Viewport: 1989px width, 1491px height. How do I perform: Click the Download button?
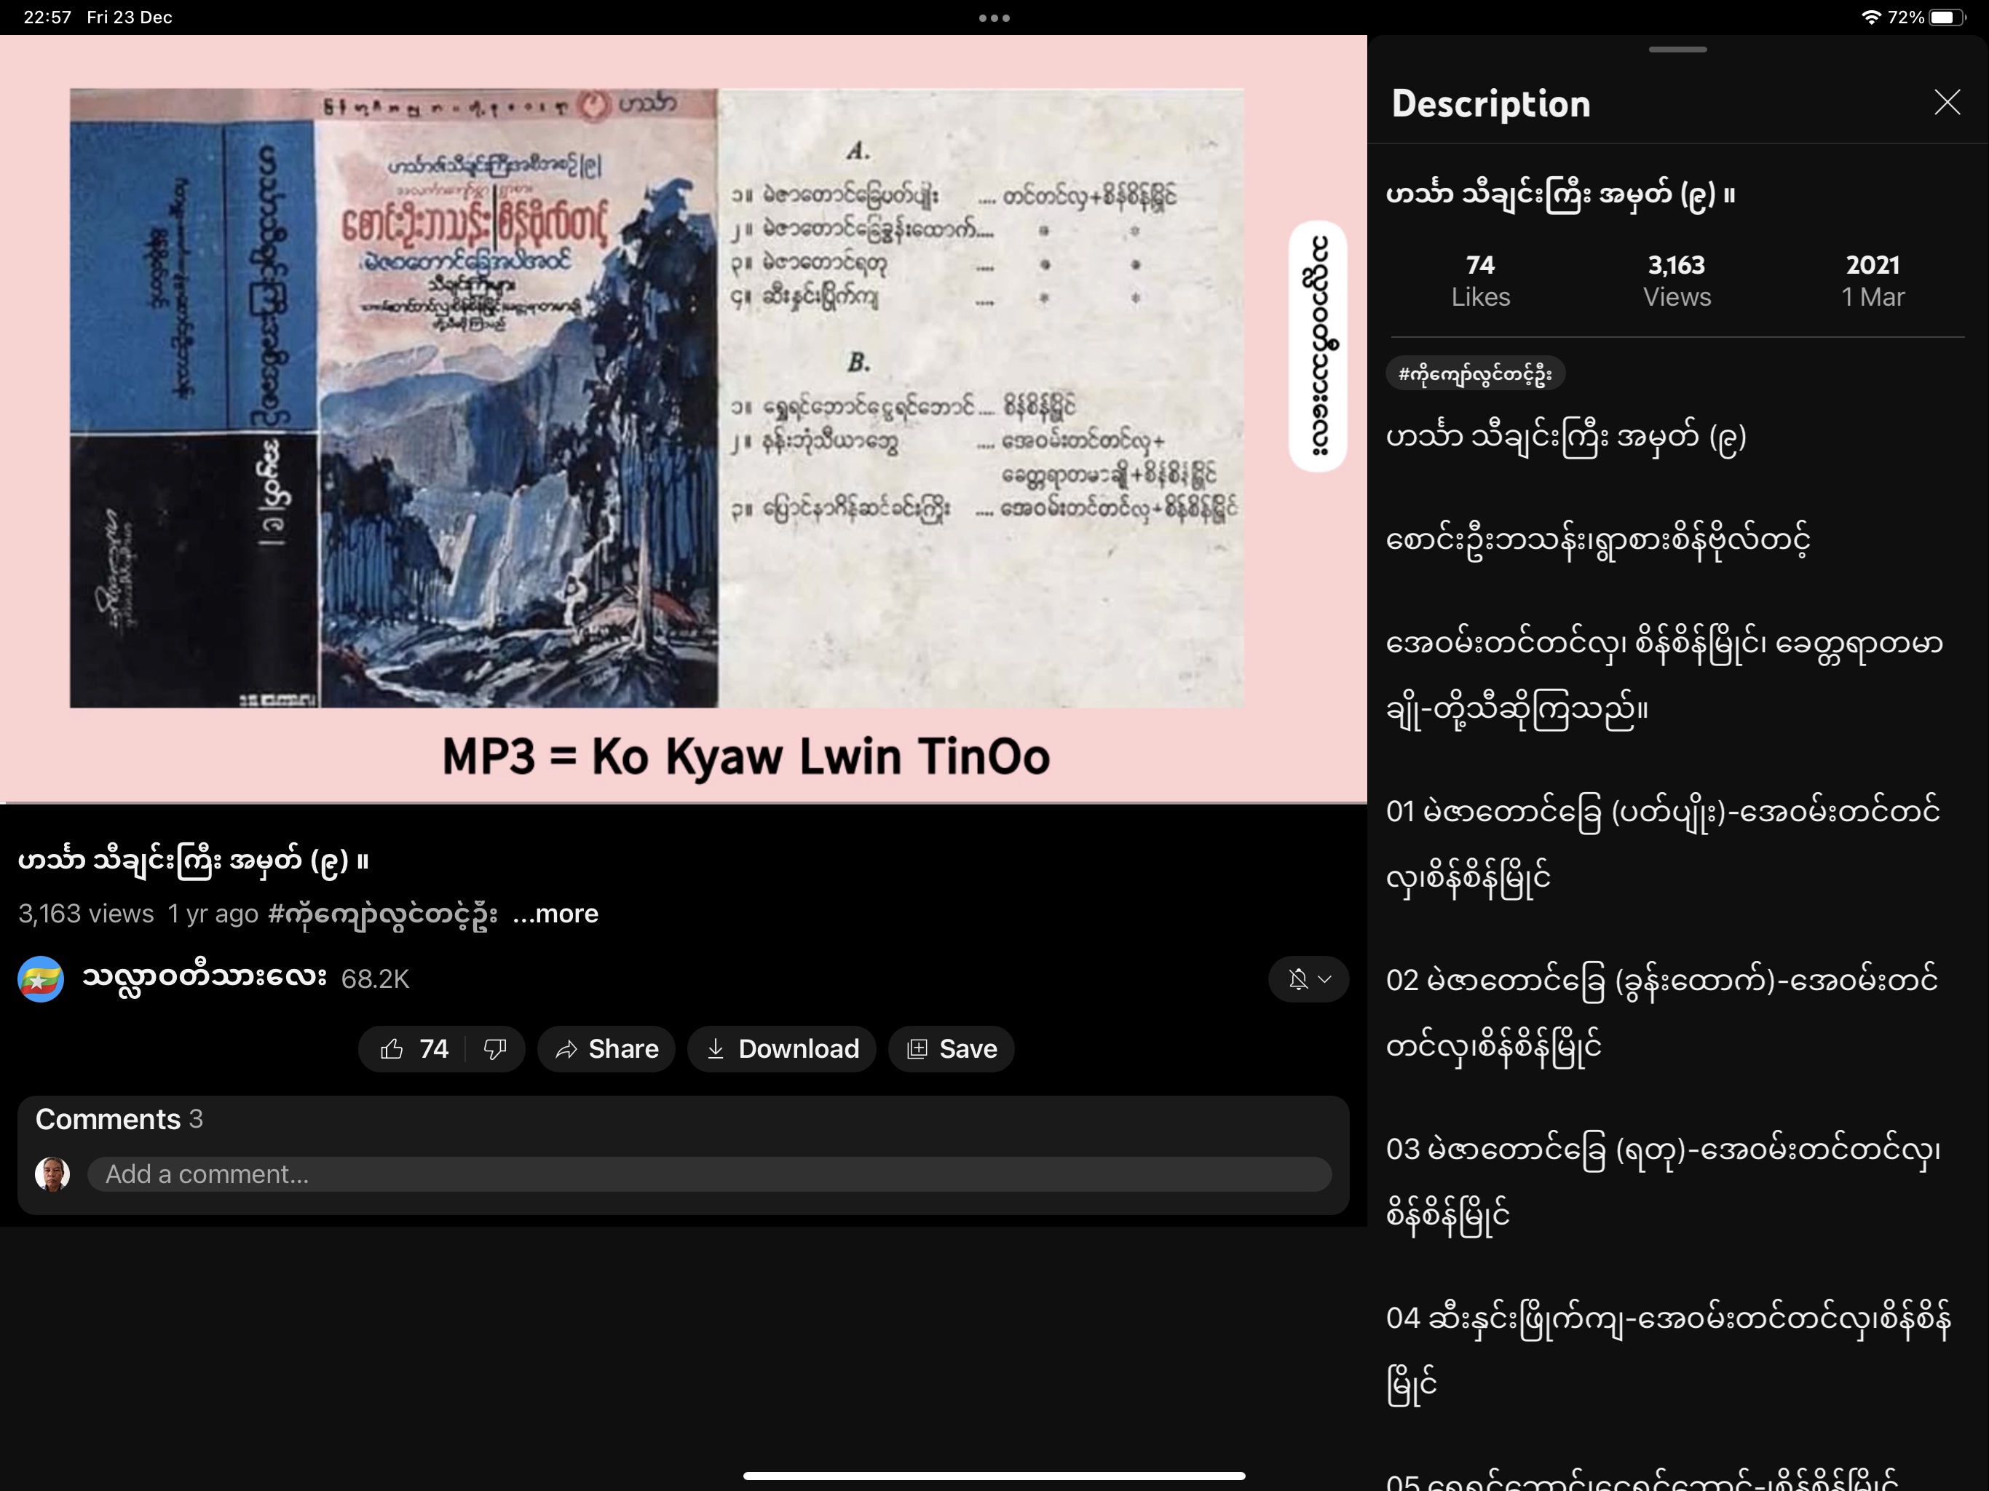point(781,1048)
